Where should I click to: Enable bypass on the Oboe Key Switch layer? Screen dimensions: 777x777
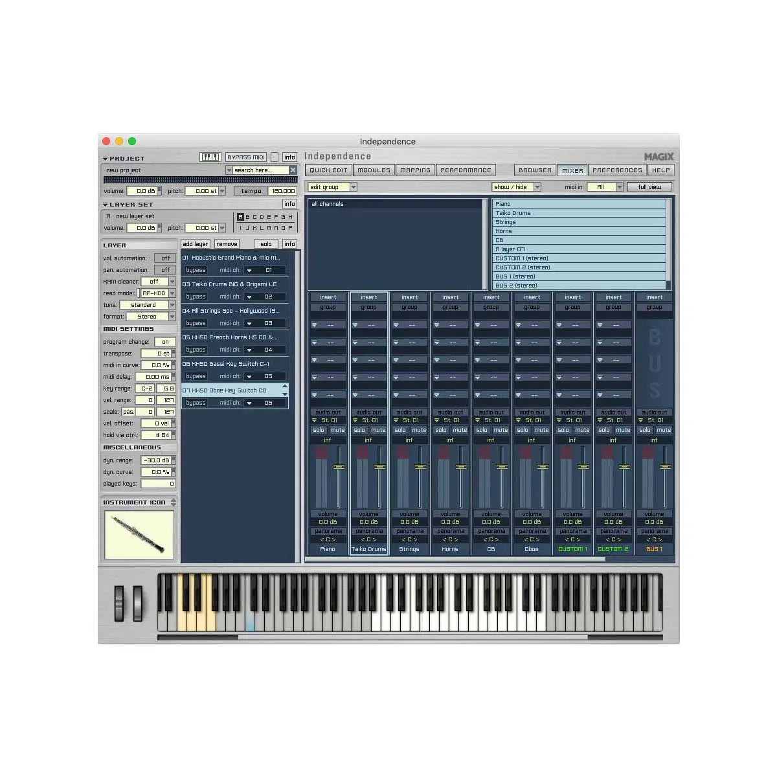196,402
